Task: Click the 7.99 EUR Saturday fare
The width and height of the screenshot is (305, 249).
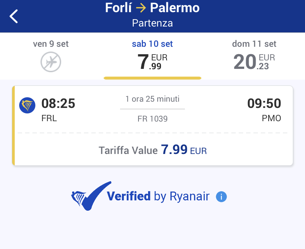Action: 152,62
